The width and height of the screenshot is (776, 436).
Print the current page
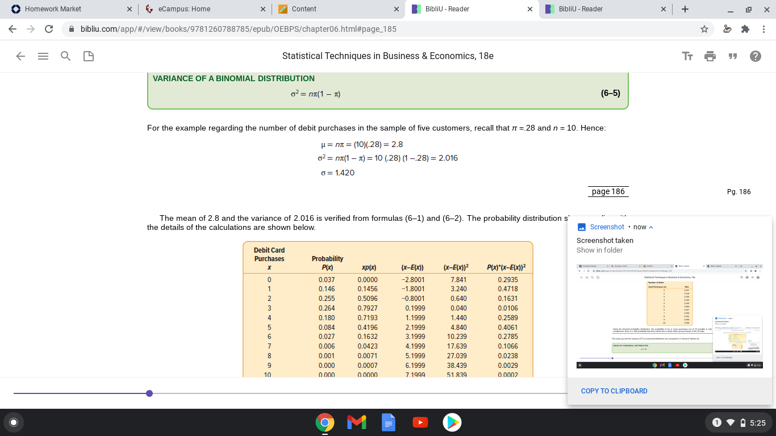(x=710, y=56)
